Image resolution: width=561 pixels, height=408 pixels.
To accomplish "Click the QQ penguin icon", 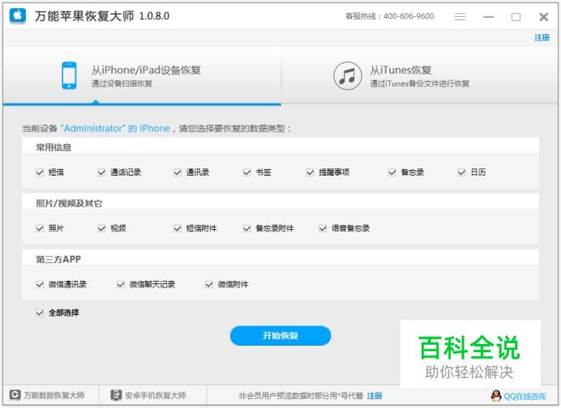I will [x=496, y=396].
